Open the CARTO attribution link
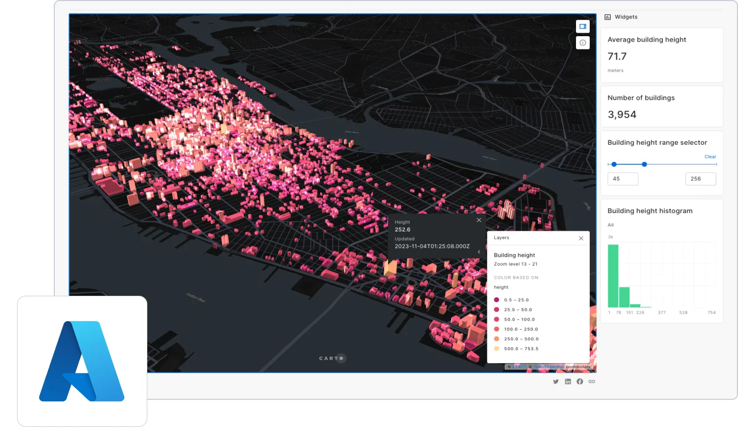 click(519, 367)
